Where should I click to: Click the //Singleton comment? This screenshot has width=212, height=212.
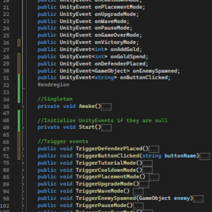[55, 99]
